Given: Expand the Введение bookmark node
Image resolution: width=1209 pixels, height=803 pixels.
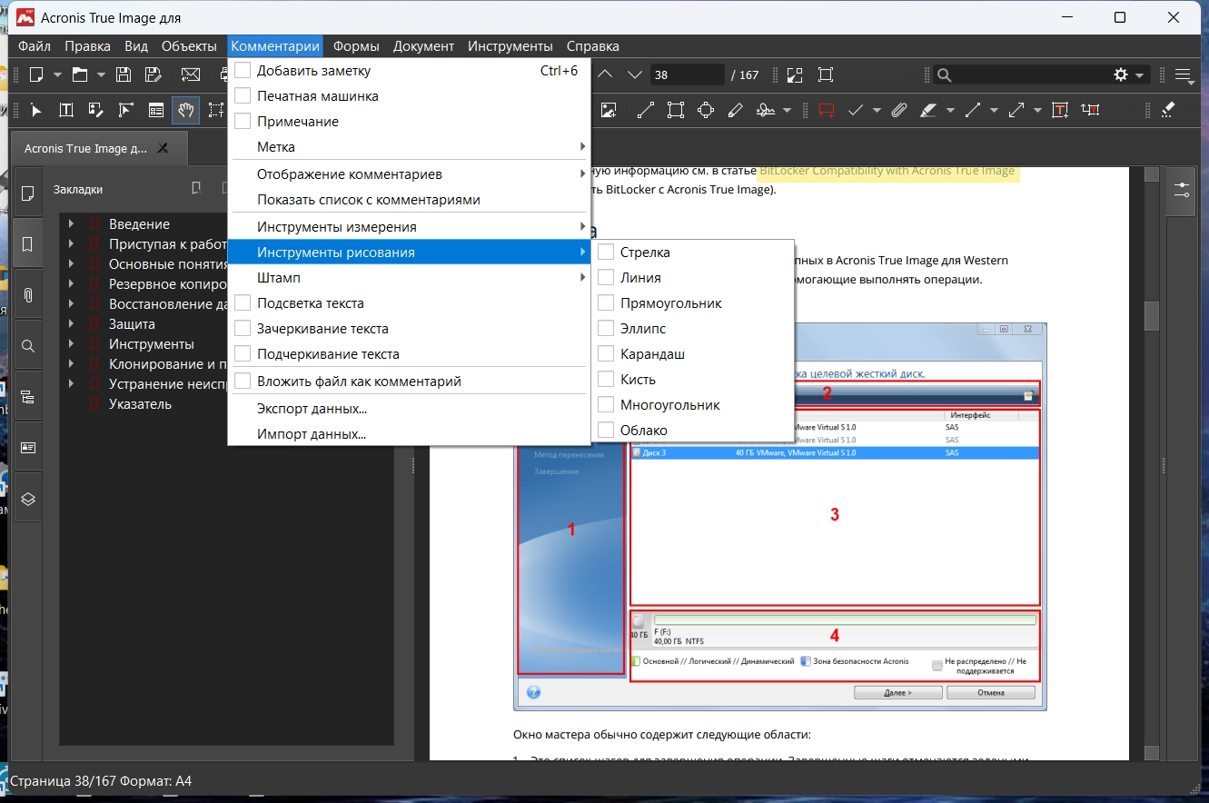Looking at the screenshot, I should 71,224.
